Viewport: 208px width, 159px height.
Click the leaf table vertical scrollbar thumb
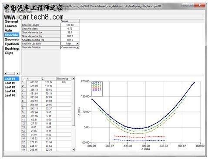73,103
